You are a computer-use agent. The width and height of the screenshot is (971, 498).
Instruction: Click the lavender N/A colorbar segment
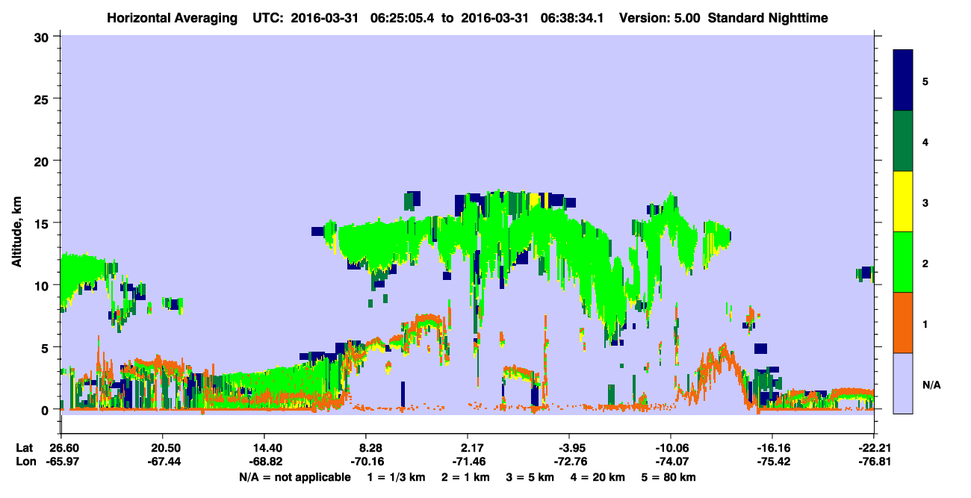pyautogui.click(x=903, y=383)
